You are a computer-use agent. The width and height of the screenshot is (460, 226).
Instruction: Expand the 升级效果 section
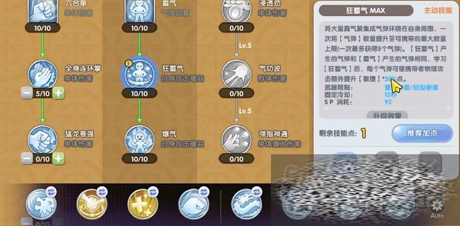[387, 115]
